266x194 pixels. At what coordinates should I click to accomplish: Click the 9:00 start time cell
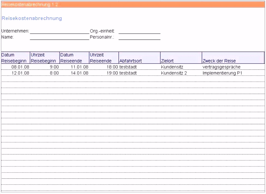pos(45,67)
